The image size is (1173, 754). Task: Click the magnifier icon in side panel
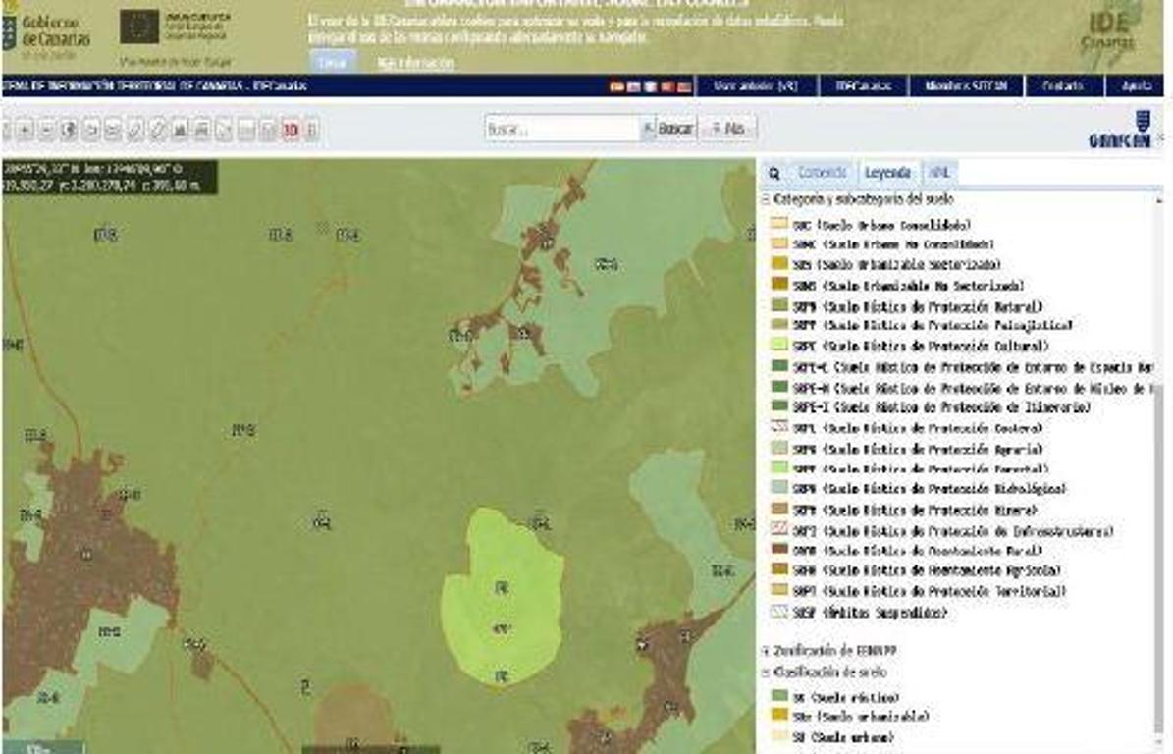[774, 173]
